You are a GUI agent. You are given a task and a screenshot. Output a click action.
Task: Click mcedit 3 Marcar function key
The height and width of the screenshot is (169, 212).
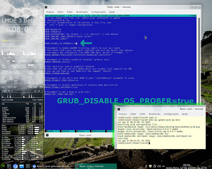pyautogui.click(x=82, y=131)
